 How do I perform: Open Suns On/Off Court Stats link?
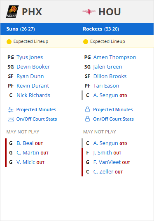point(37,119)
